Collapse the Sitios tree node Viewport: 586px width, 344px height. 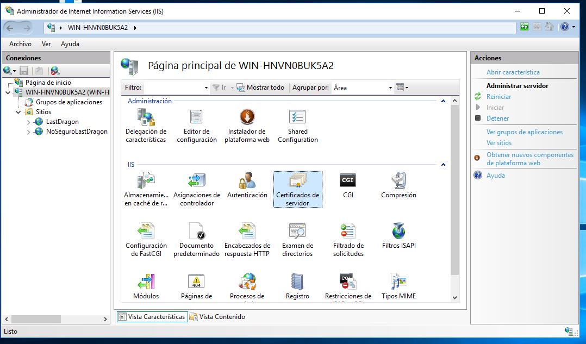(x=18, y=112)
